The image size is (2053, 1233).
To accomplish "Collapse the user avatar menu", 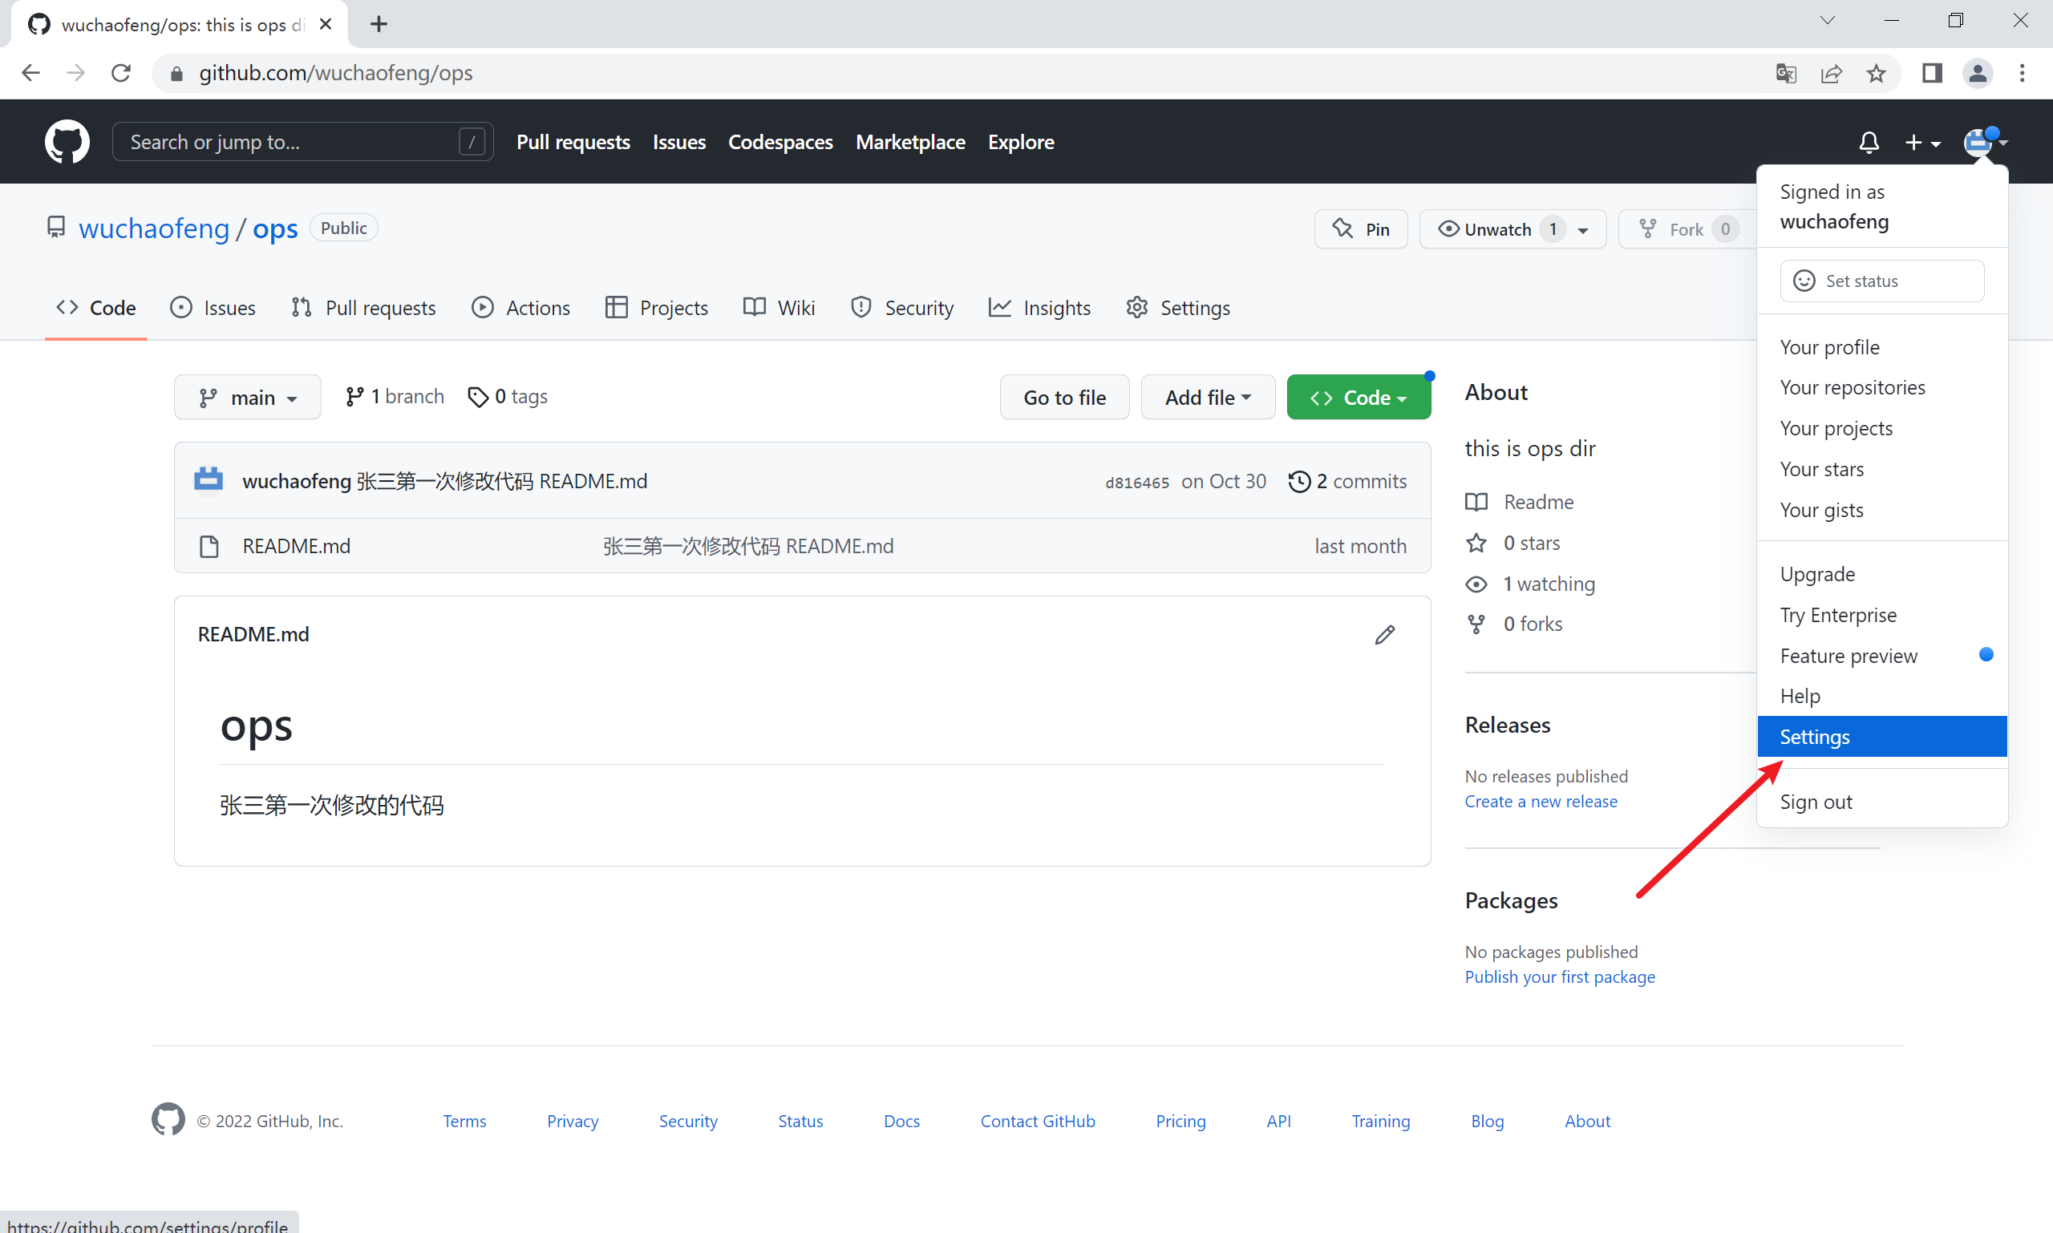I will (x=1985, y=142).
